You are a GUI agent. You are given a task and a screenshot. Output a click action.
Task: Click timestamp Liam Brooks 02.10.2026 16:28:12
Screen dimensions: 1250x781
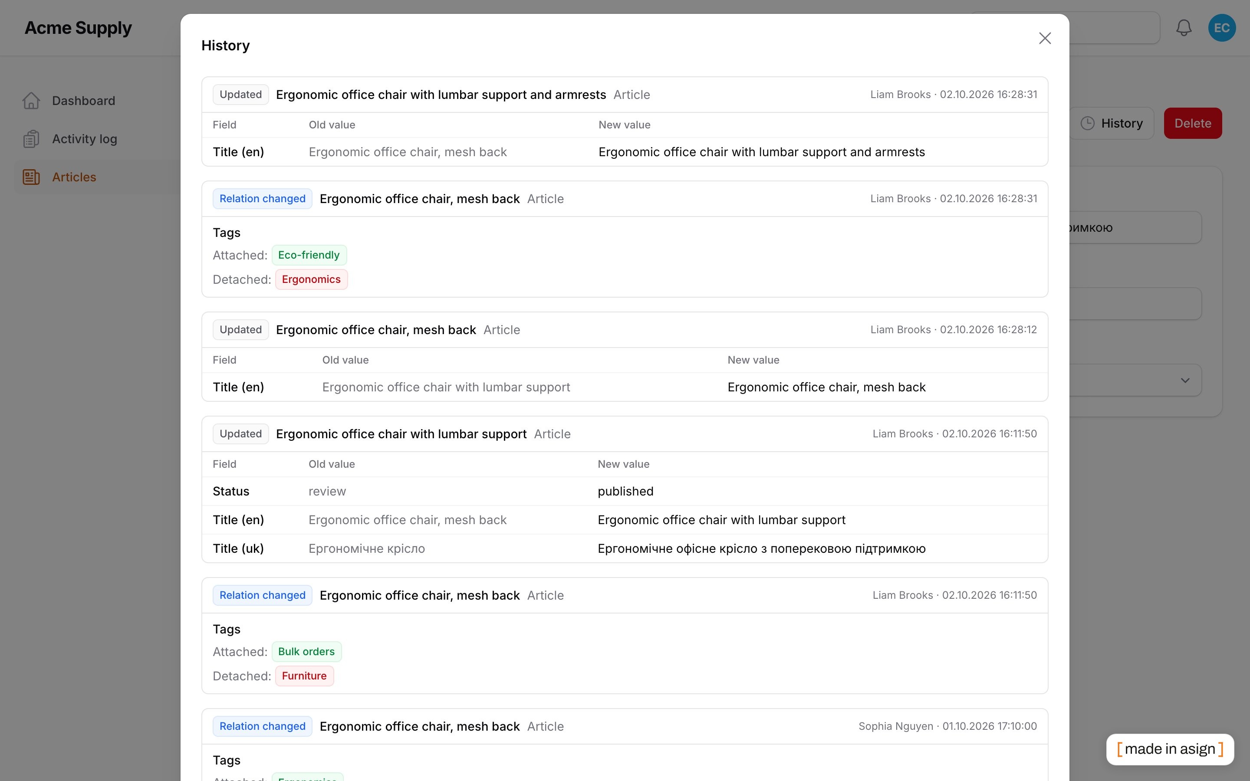point(954,330)
